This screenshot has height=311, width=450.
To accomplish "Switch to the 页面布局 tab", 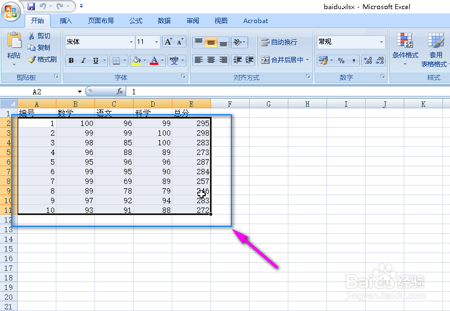I will [101, 21].
